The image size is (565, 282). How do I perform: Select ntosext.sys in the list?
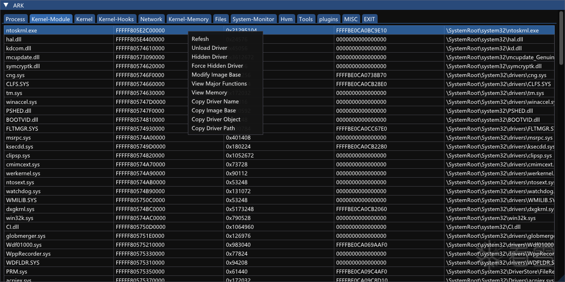click(x=279, y=182)
